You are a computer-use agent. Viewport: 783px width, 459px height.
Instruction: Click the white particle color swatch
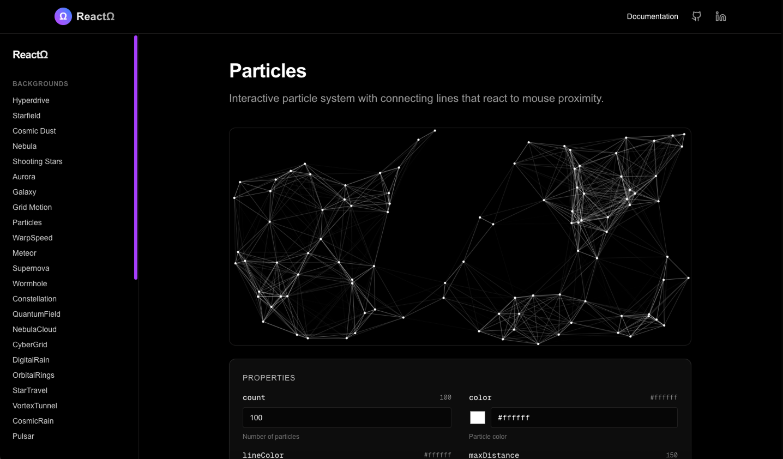click(478, 417)
